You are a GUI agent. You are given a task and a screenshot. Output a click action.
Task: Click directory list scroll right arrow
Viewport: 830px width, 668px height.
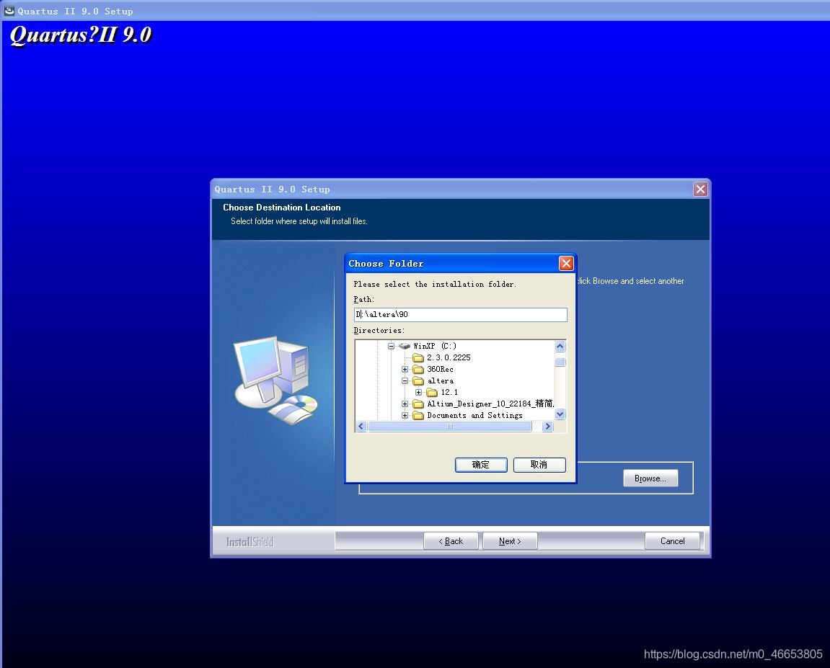[x=548, y=427]
